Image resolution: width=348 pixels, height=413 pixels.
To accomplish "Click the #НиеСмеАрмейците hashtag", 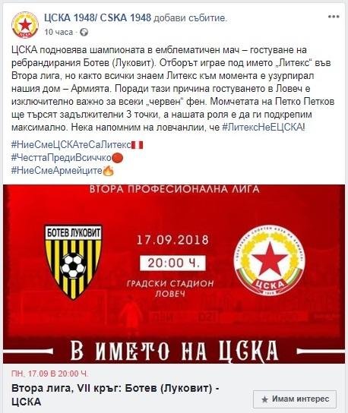I will (x=57, y=170).
